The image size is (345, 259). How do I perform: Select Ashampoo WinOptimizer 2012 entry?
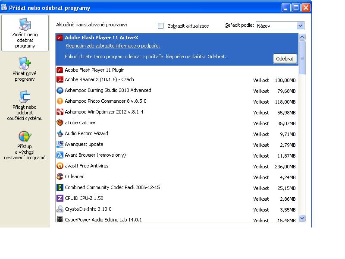tap(104, 112)
